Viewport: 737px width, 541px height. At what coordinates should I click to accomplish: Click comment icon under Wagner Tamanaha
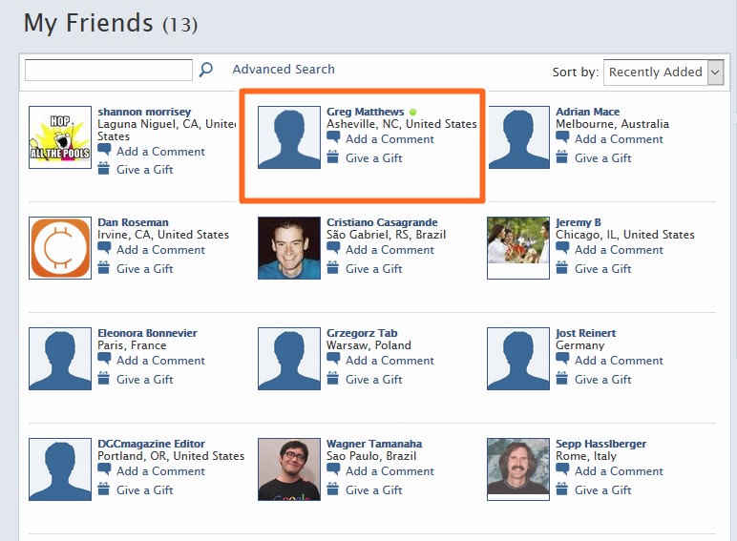333,470
